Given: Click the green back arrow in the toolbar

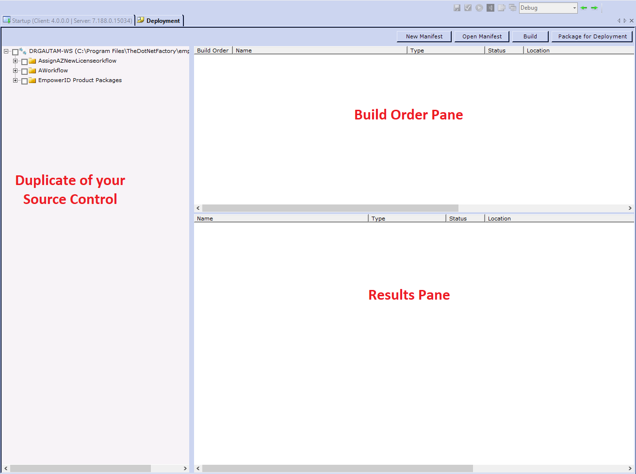Looking at the screenshot, I should pos(584,8).
